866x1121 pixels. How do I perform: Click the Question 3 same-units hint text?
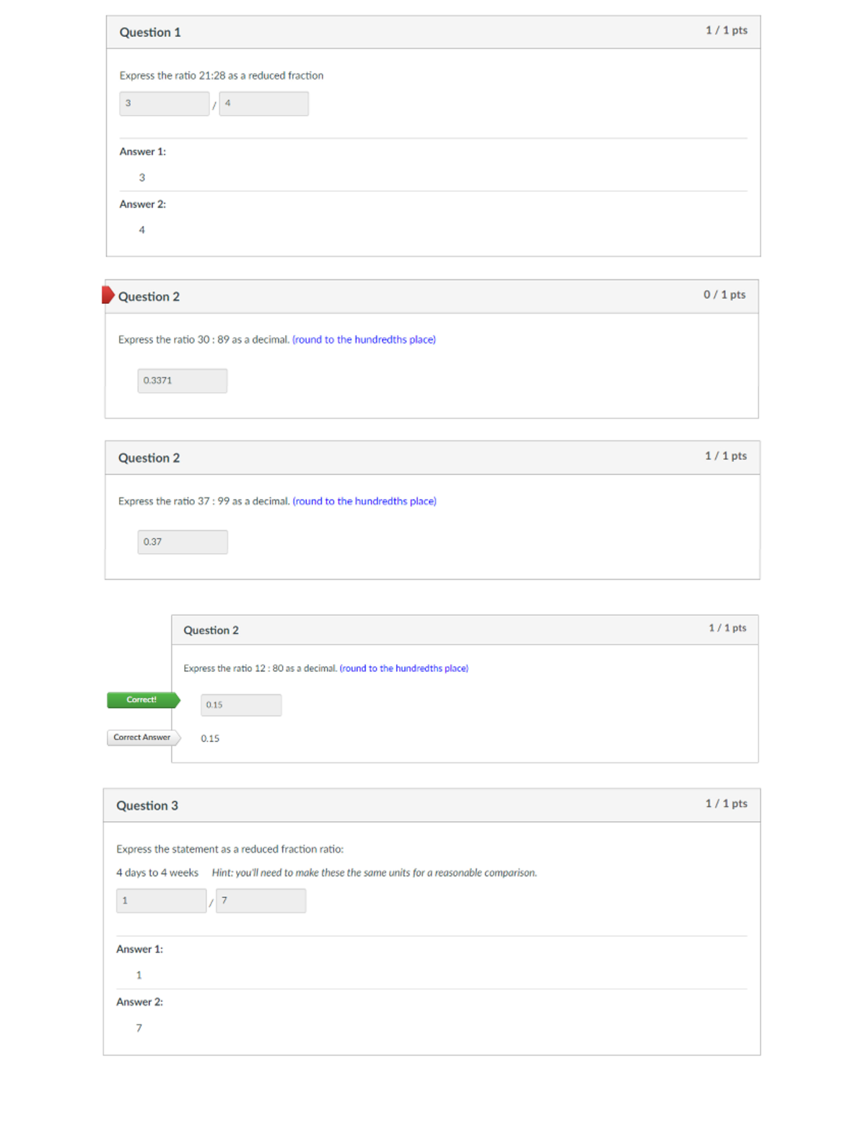(374, 873)
